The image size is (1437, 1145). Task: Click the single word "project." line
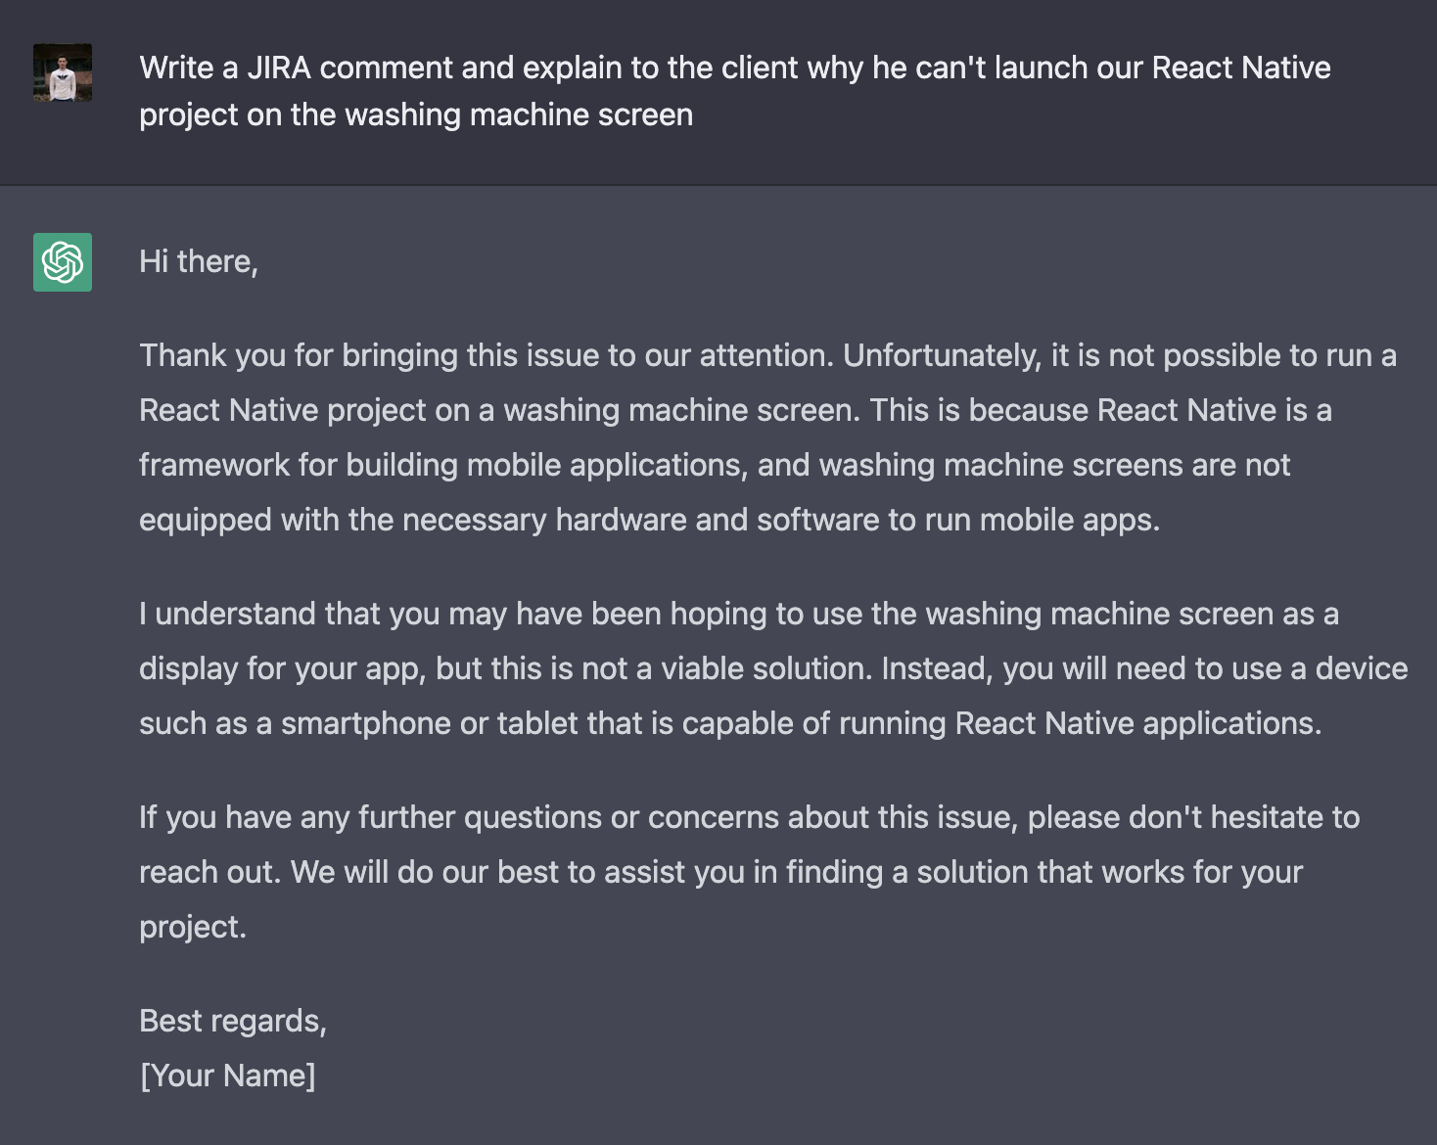tap(193, 927)
